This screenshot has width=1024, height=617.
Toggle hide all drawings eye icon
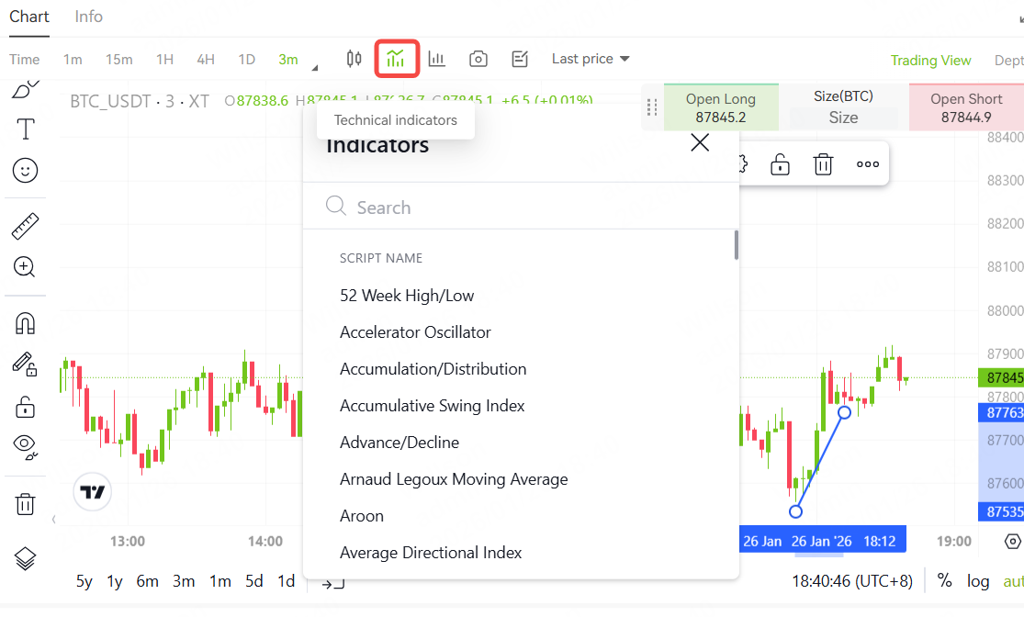tap(26, 446)
